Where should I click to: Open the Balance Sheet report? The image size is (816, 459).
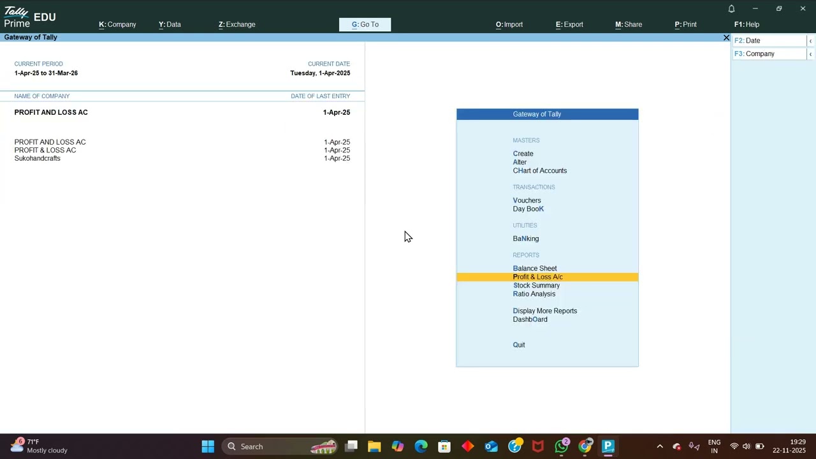click(x=535, y=268)
